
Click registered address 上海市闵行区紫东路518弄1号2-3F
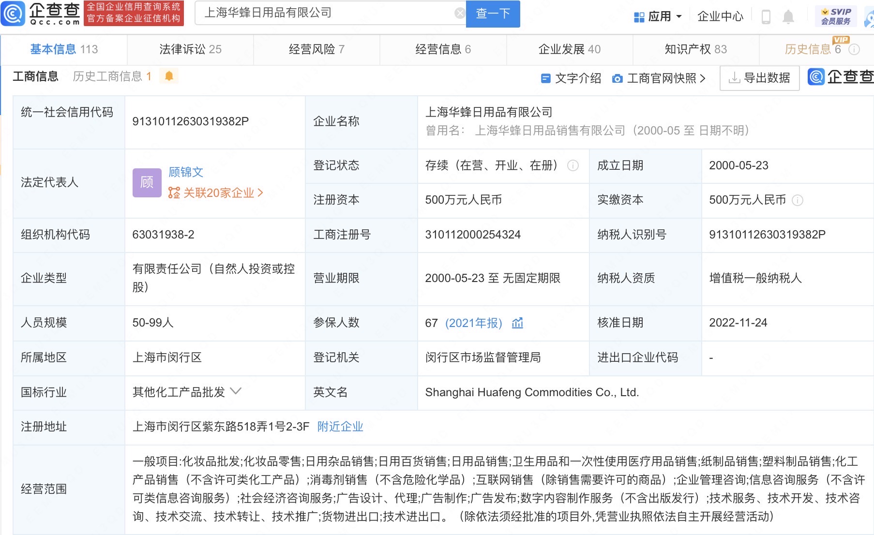click(221, 427)
